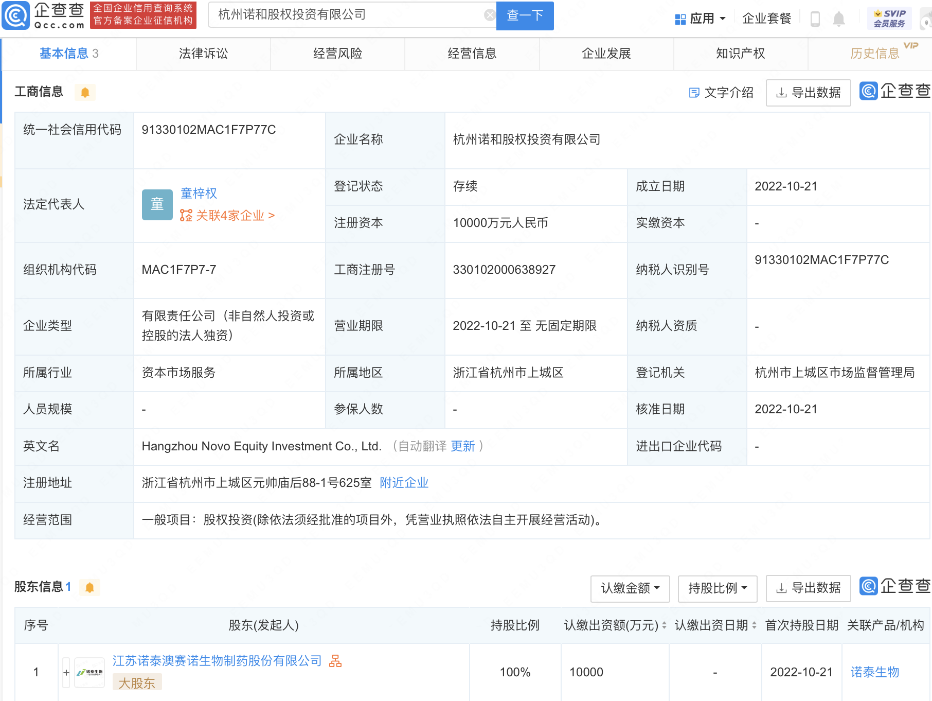Switch to 经营信息 tab
This screenshot has height=701, width=932.
472,54
